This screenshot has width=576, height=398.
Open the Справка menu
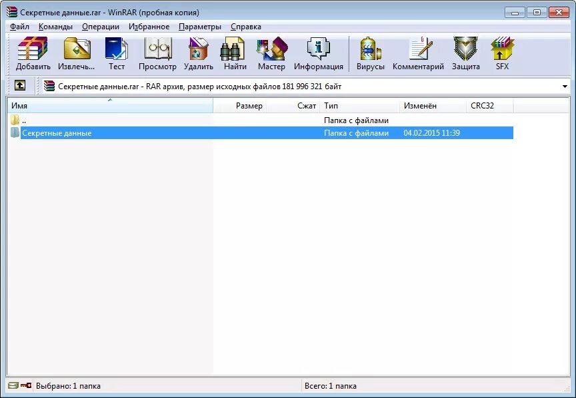pos(246,27)
